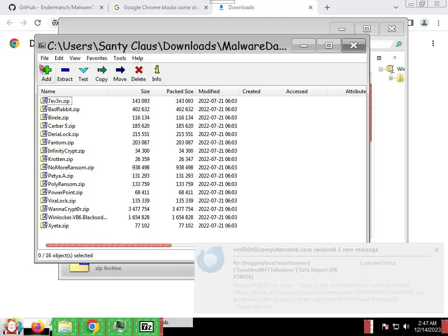448x336 pixels.
Task: Collapse the tree root node in background window
Action: [x=381, y=69]
